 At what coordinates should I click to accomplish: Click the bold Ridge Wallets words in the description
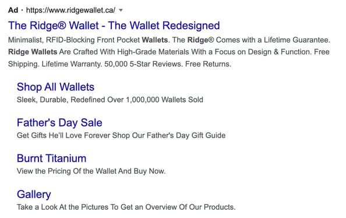[x=33, y=52]
